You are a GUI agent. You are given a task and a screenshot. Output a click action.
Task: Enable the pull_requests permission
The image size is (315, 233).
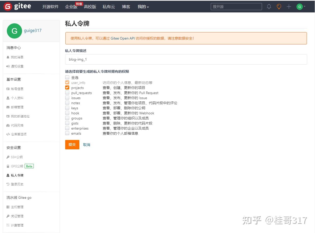(67, 93)
